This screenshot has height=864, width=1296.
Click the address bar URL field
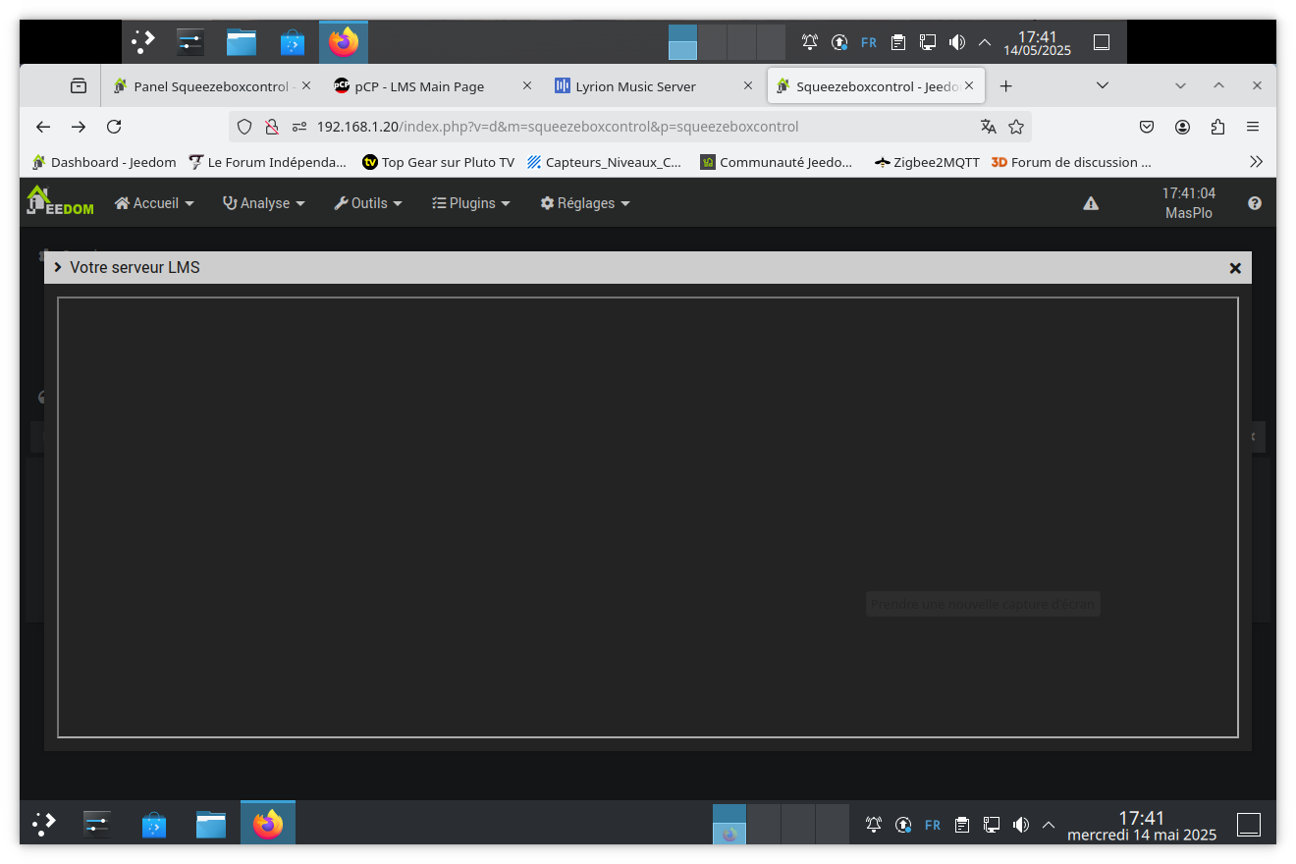point(628,127)
